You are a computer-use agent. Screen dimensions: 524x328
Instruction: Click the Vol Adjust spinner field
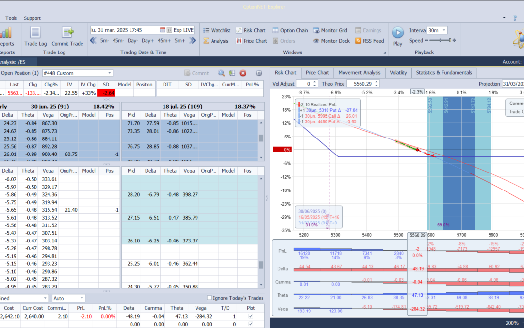point(308,84)
